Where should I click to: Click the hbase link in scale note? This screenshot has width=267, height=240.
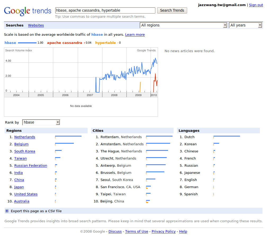[97, 35]
